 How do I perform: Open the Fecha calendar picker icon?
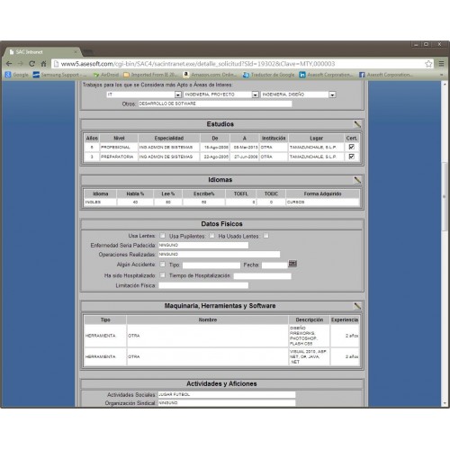click(292, 264)
